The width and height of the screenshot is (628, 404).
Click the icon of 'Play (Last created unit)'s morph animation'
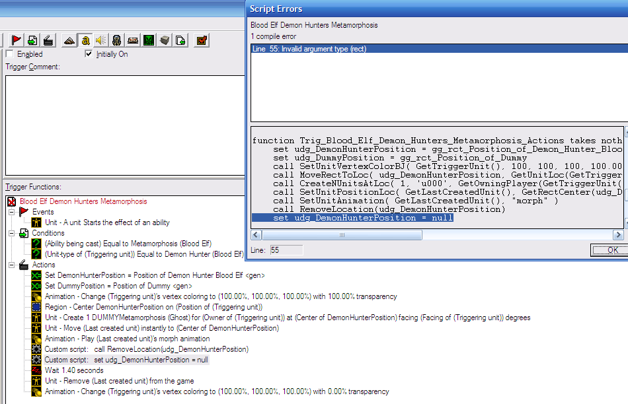(x=36, y=339)
